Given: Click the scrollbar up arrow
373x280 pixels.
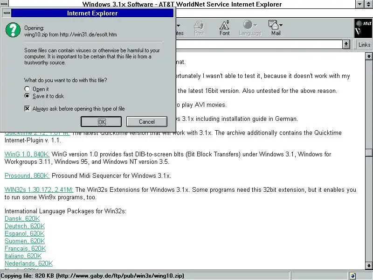Looking at the screenshot, I should point(369,56).
